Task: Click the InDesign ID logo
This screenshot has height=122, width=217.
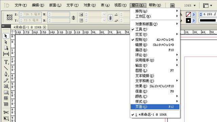Action: pyautogui.click(x=6, y=5)
